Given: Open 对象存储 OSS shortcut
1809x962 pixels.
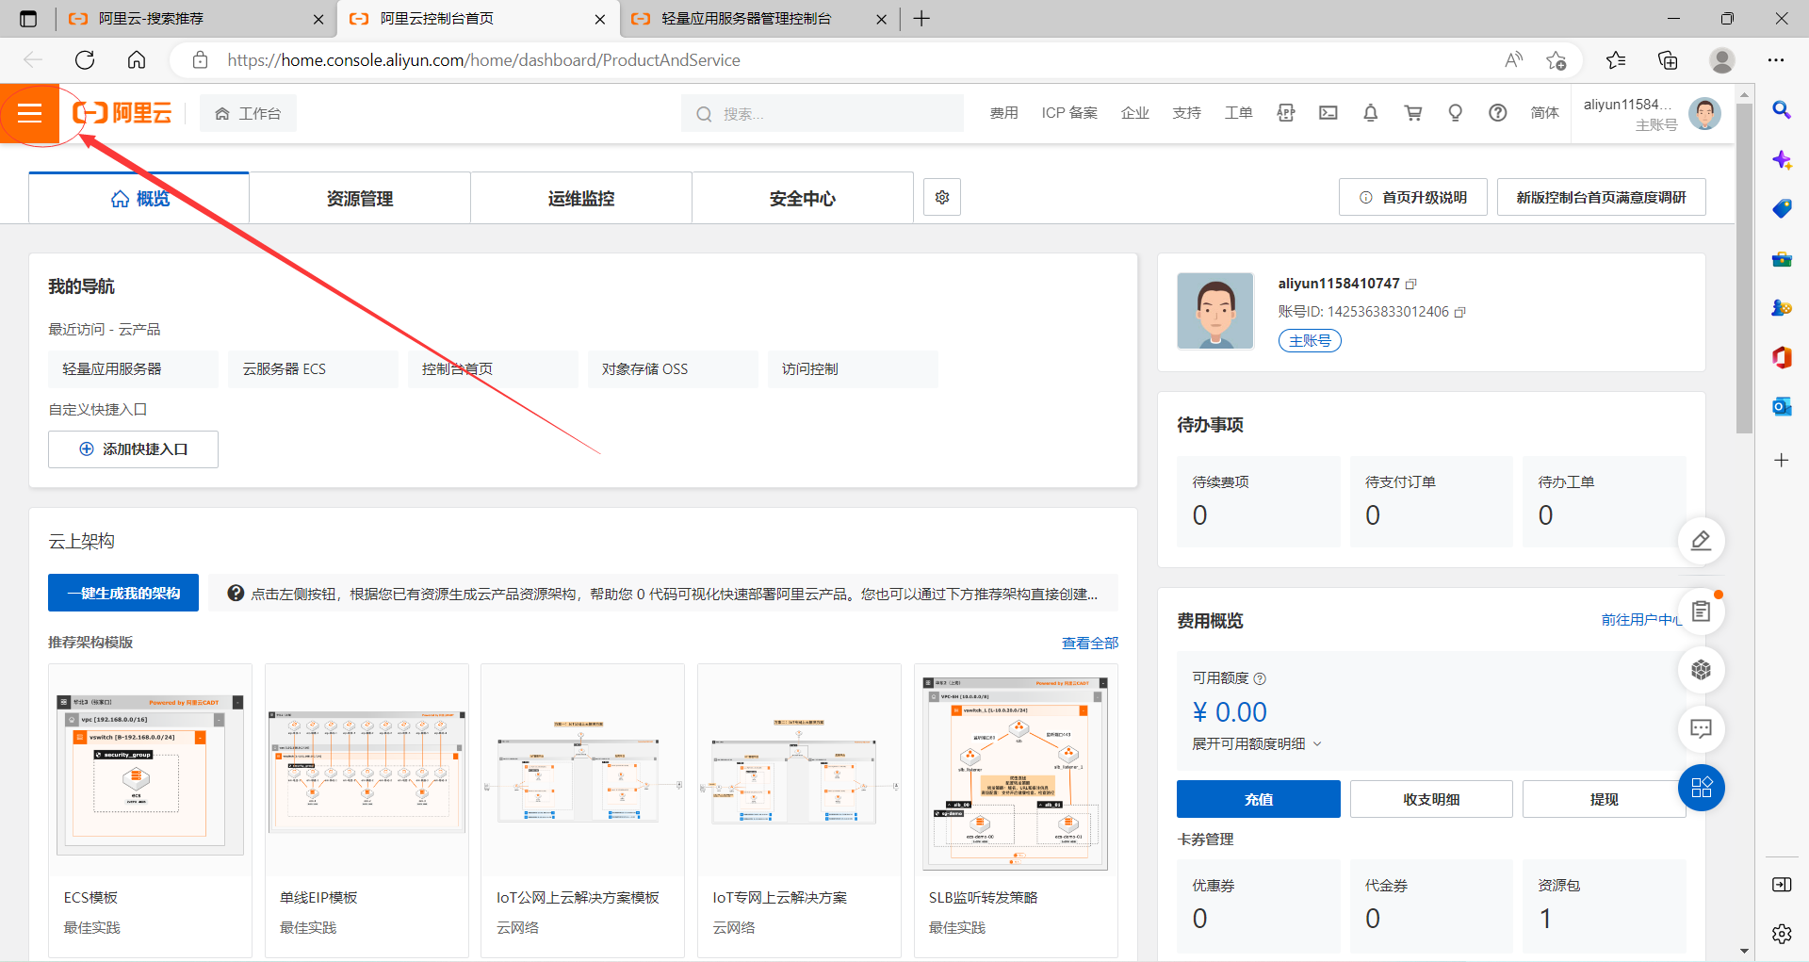Looking at the screenshot, I should (x=673, y=369).
